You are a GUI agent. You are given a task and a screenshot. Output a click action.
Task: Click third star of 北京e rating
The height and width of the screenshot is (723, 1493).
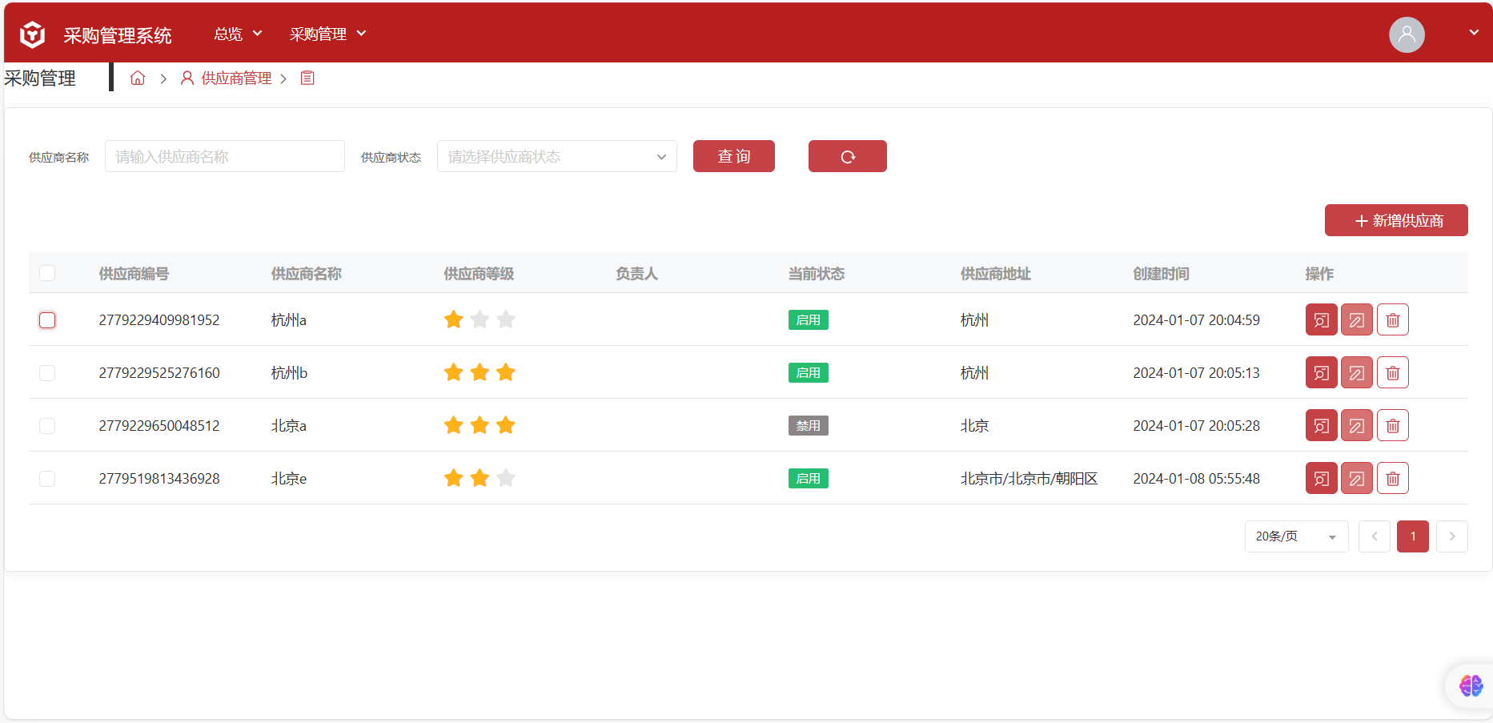[x=506, y=478]
